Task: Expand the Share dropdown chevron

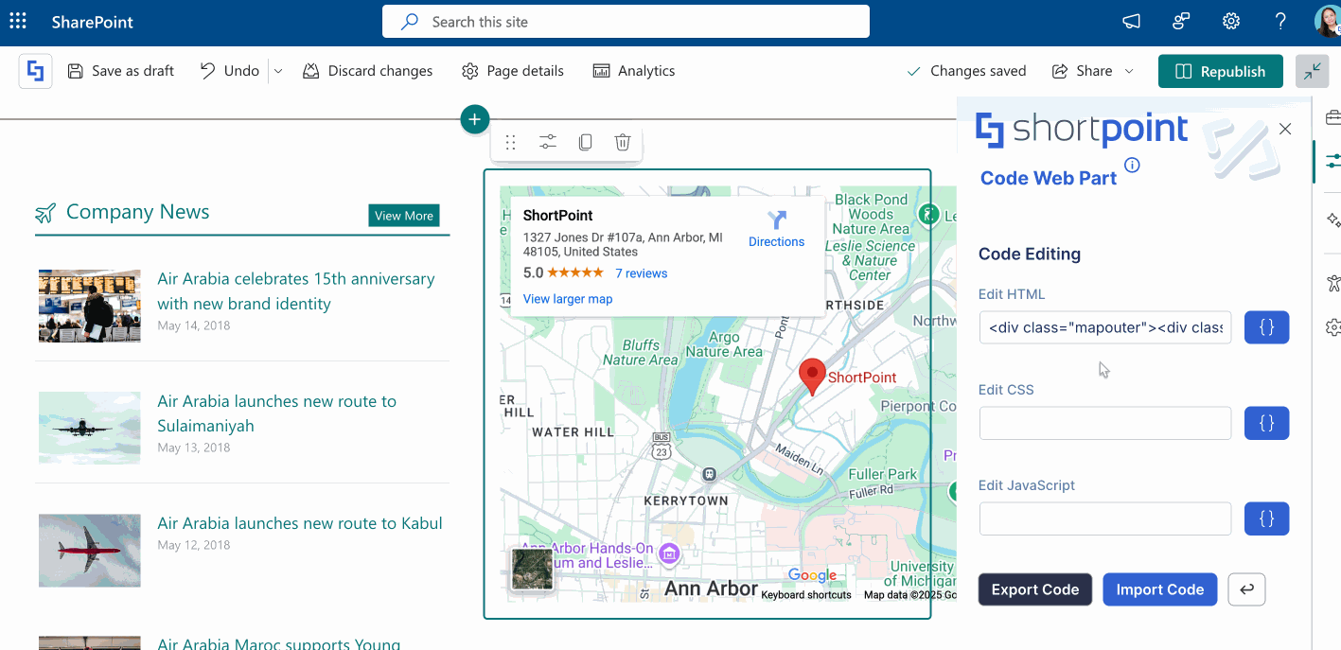Action: [1129, 71]
